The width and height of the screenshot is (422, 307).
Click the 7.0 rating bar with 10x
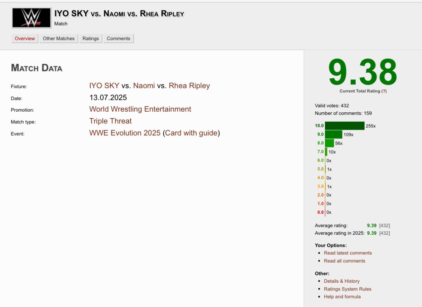coord(326,152)
